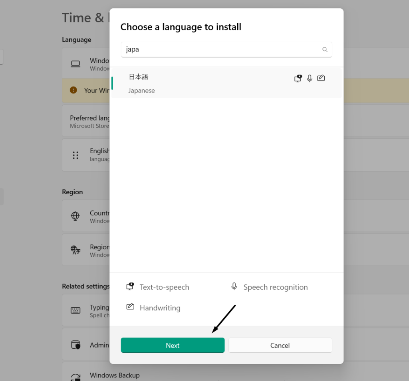Click the handwriting icon in Japanese row

(321, 78)
